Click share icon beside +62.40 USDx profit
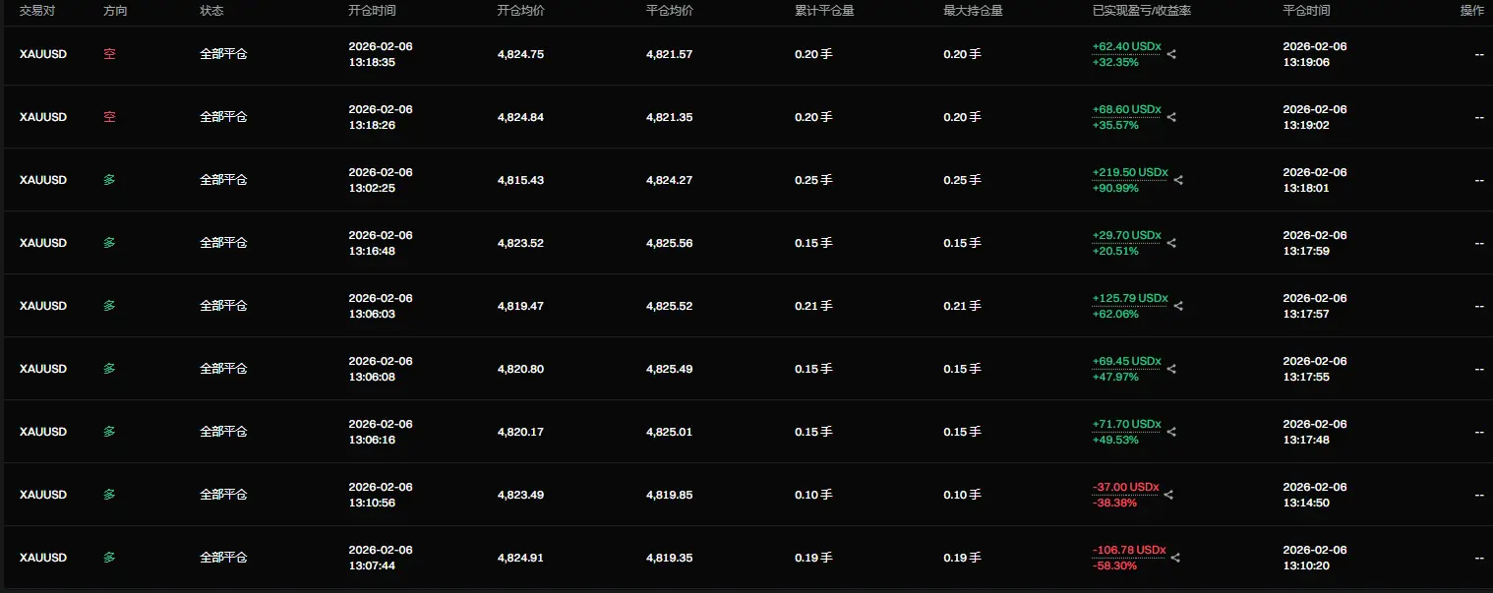1493x593 pixels. pyautogui.click(x=1171, y=54)
